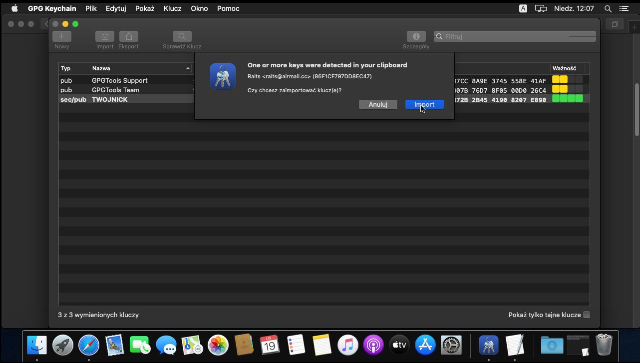Open GPG Keychain from the Dock
640x363 pixels.
coord(488,345)
